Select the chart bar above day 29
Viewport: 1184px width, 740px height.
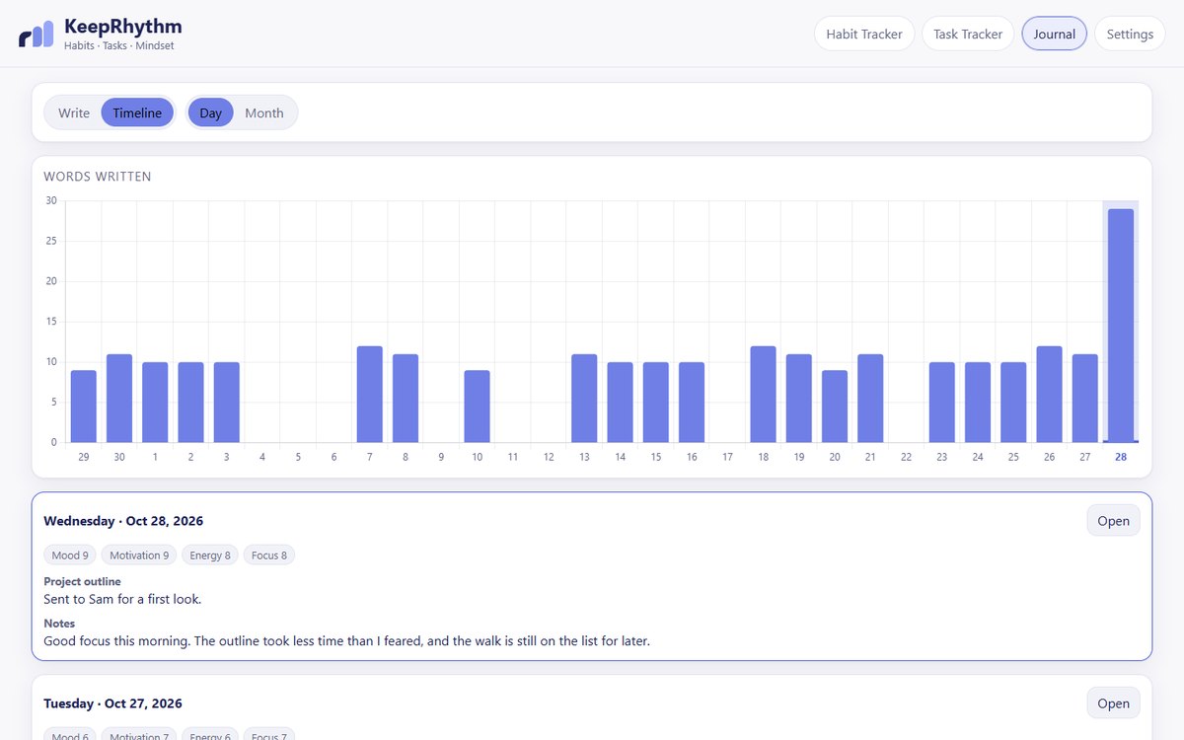click(84, 407)
